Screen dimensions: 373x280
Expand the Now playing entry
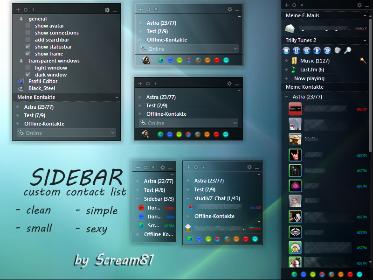[x=286, y=78]
